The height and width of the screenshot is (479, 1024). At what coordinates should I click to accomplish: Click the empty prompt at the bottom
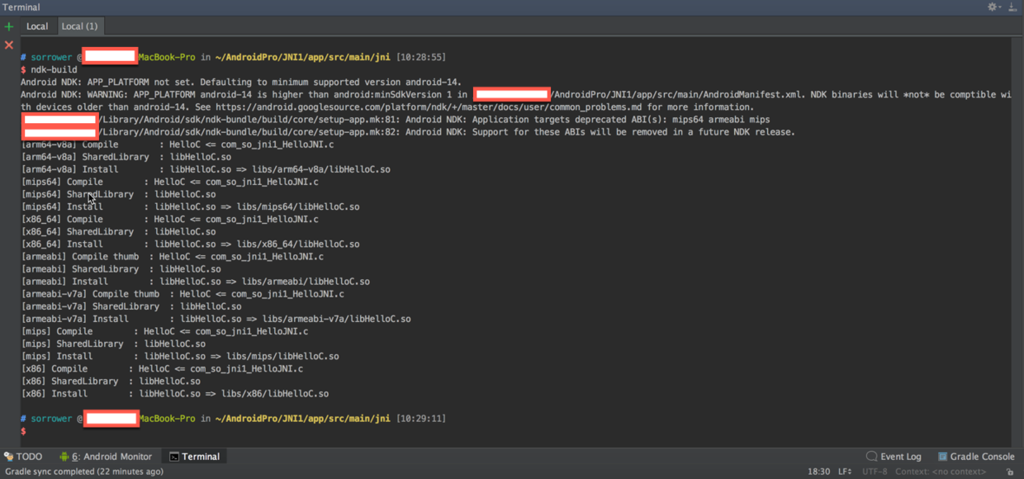coord(23,431)
